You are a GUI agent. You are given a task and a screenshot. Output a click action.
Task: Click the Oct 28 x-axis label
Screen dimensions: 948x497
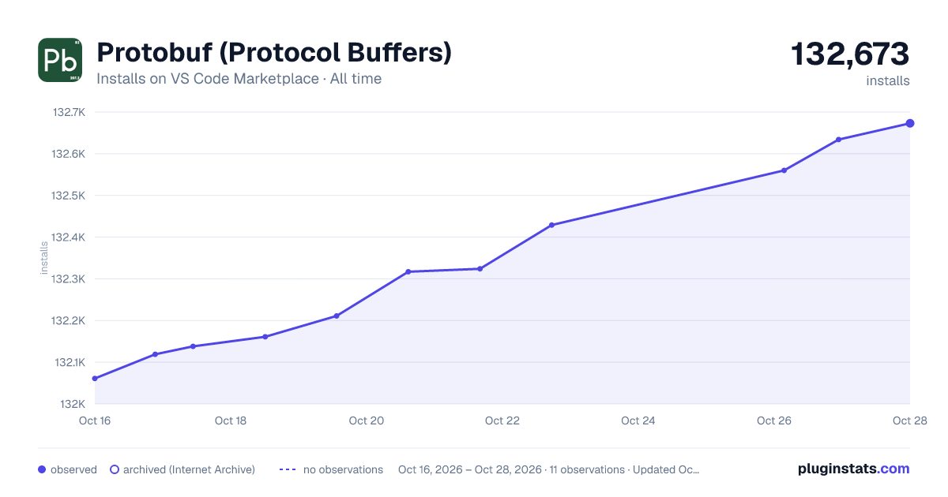tap(909, 420)
